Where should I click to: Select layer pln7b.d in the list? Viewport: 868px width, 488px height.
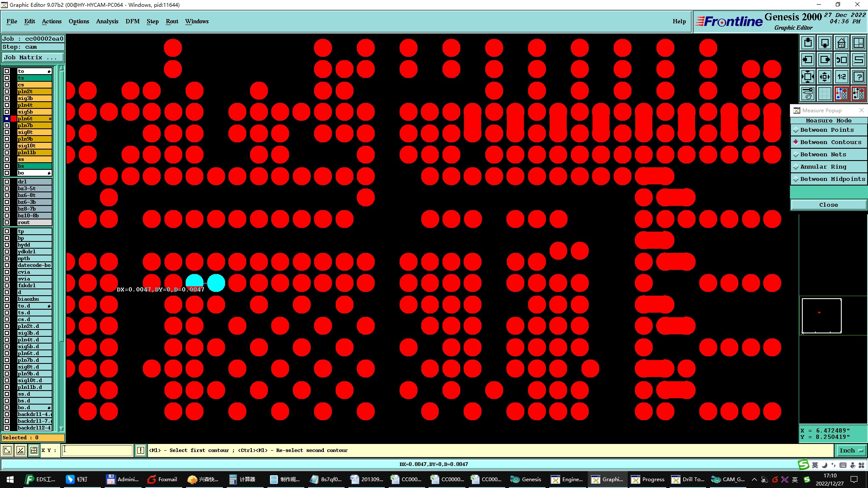[x=34, y=360]
